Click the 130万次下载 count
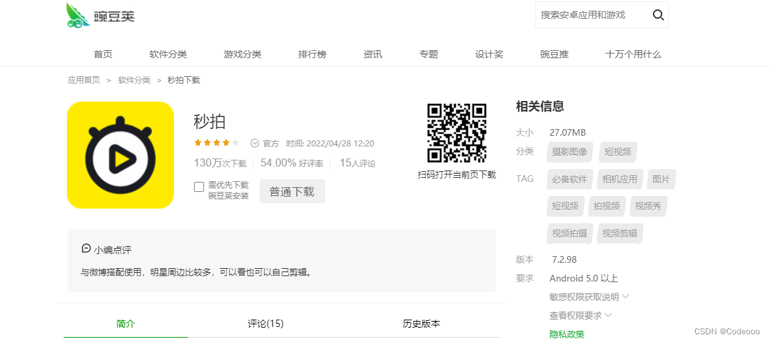 pyautogui.click(x=220, y=163)
